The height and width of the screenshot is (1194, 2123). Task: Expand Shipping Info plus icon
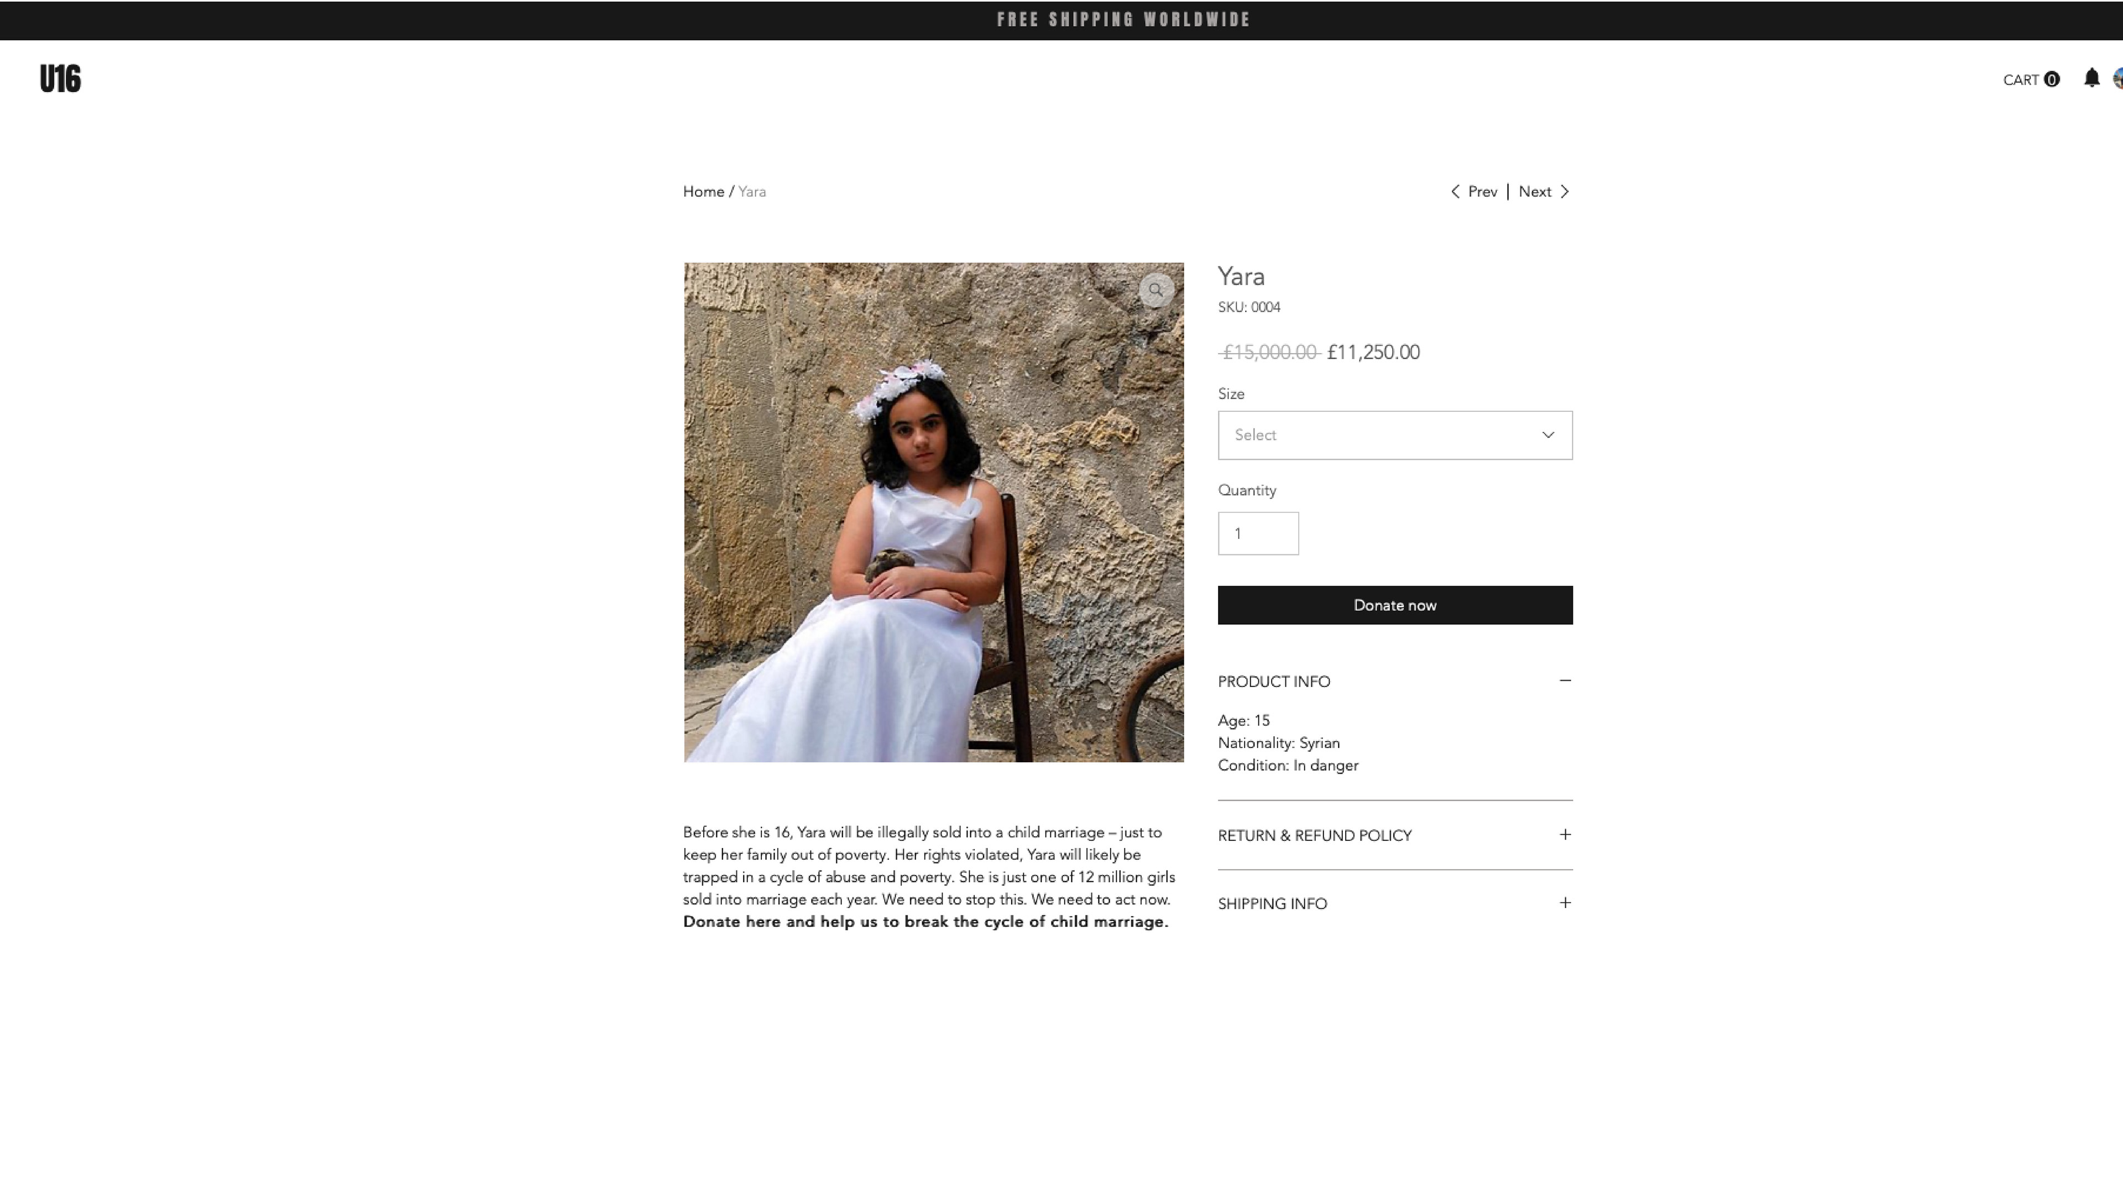1564,903
